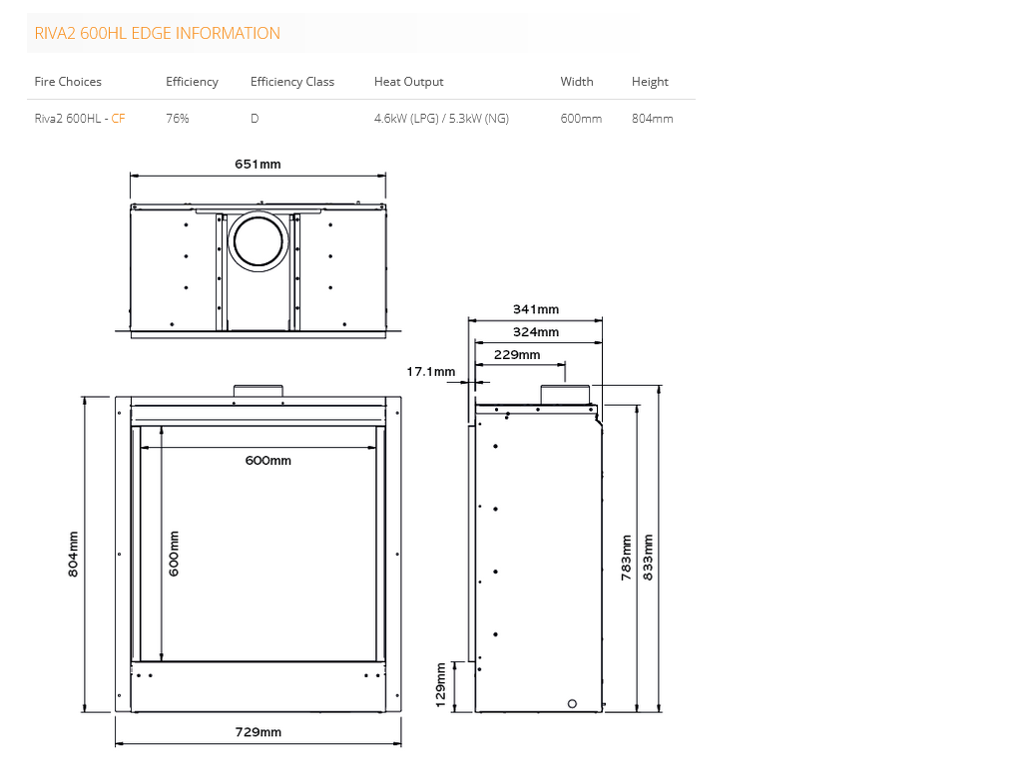This screenshot has height=779, width=1030.
Task: Click the Efficiency Class column header
Action: coord(291,82)
